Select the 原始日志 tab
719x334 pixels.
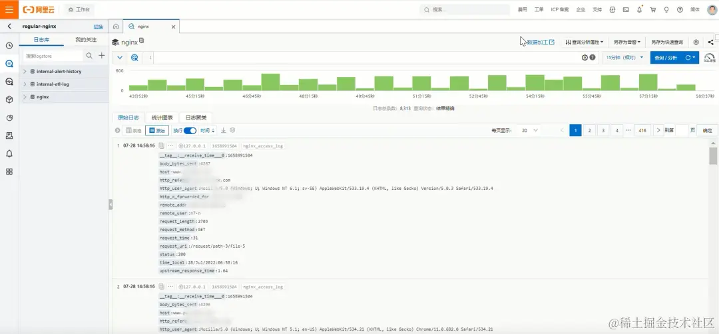coord(128,118)
